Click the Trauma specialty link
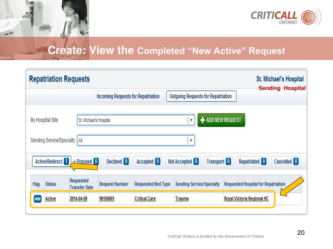333x249 pixels. click(x=182, y=199)
